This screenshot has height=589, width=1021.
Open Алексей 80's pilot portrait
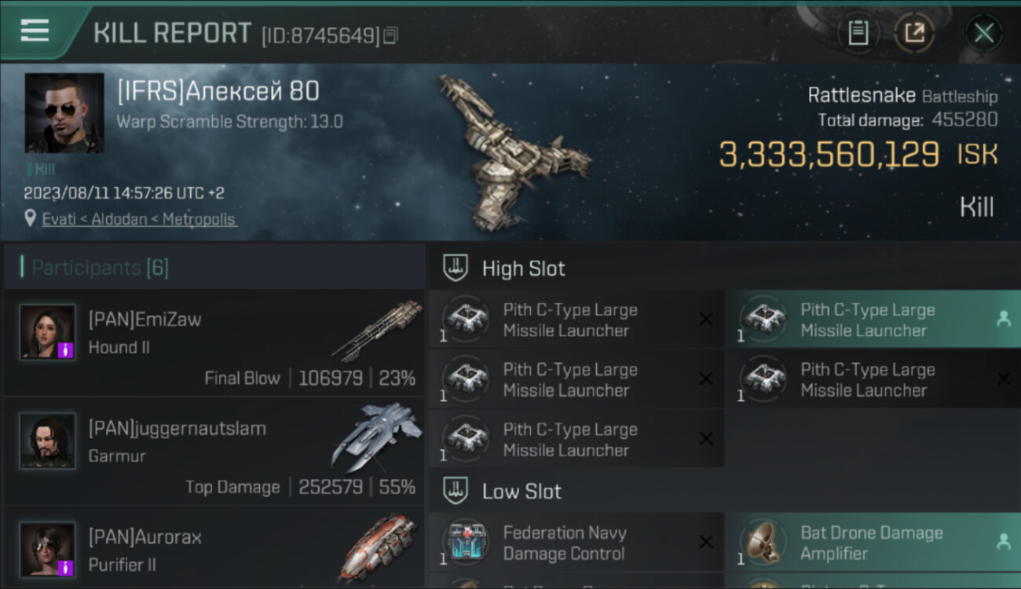64,113
